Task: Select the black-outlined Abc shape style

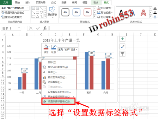Action: [x=65, y=12]
